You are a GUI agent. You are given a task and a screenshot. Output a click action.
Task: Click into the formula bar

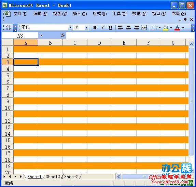coord(130,36)
